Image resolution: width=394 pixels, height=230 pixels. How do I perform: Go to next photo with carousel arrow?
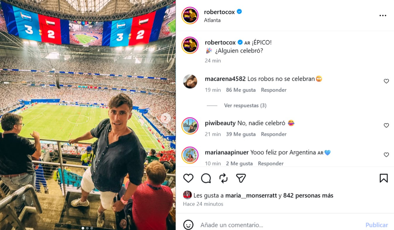click(165, 118)
